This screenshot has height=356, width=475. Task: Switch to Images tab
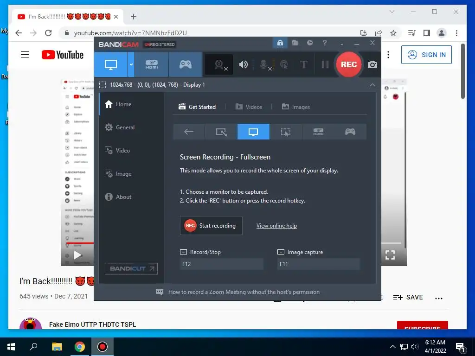(x=295, y=107)
